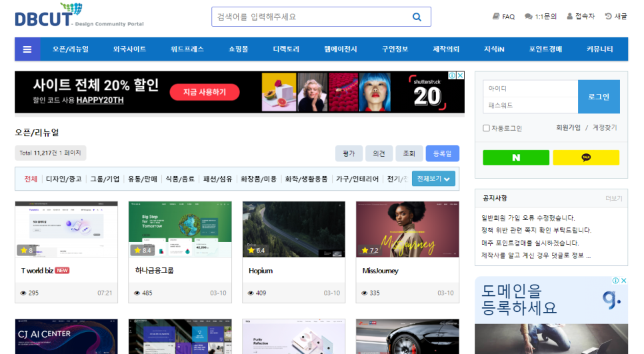Open the 디렉토리 menu
The height and width of the screenshot is (354, 644).
pos(286,49)
